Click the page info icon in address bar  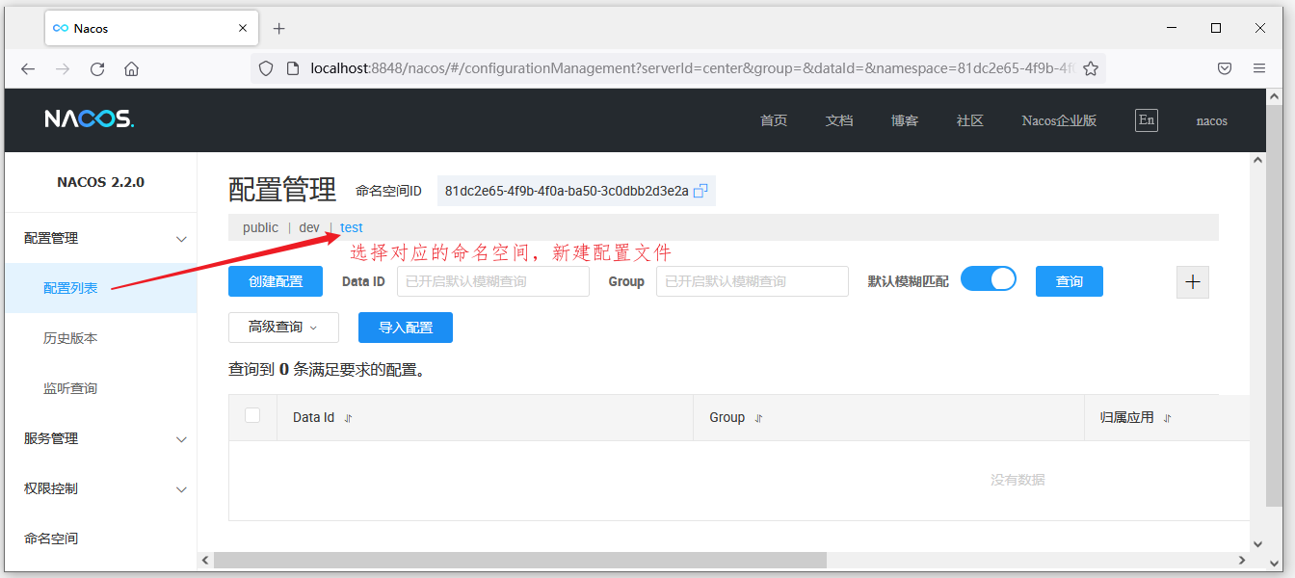(294, 68)
